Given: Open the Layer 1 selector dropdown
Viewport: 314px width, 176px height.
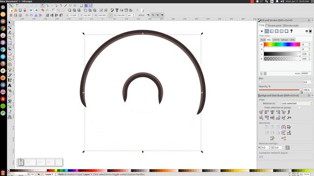Looking at the screenshot, I should tap(50, 174).
